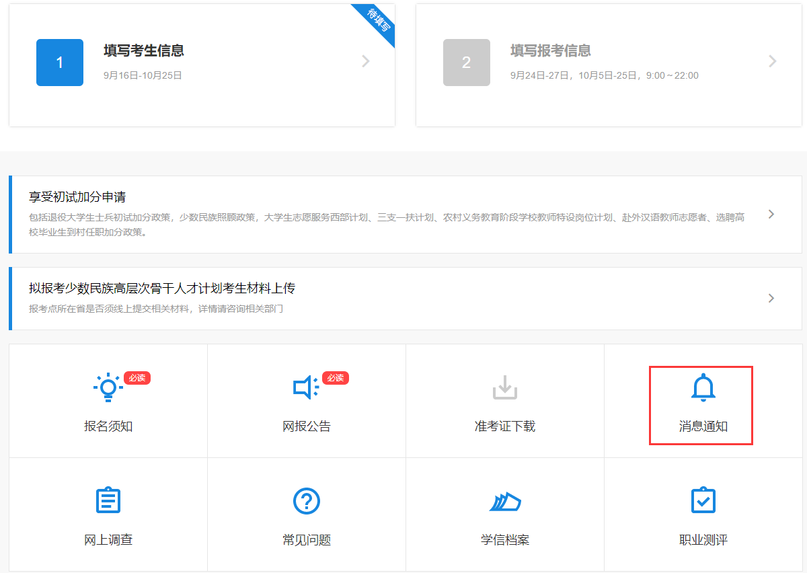Click the 待填写 corner ribbon
Image resolution: width=807 pixels, height=573 pixels.
379,20
